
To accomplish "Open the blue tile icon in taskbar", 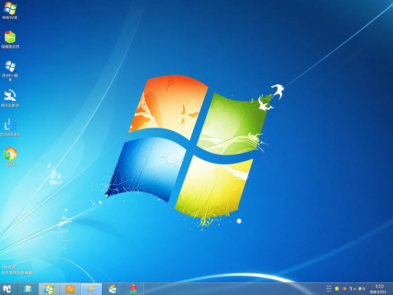I will [28, 289].
